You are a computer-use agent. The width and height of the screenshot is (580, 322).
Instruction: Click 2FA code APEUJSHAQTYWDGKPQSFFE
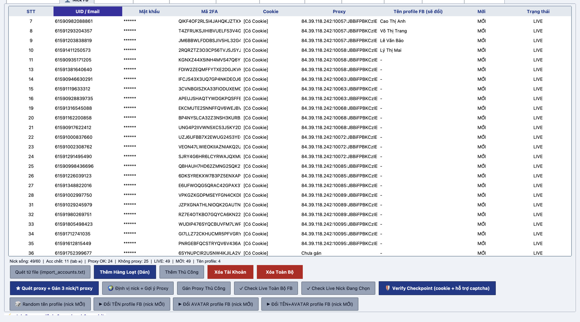(x=209, y=99)
